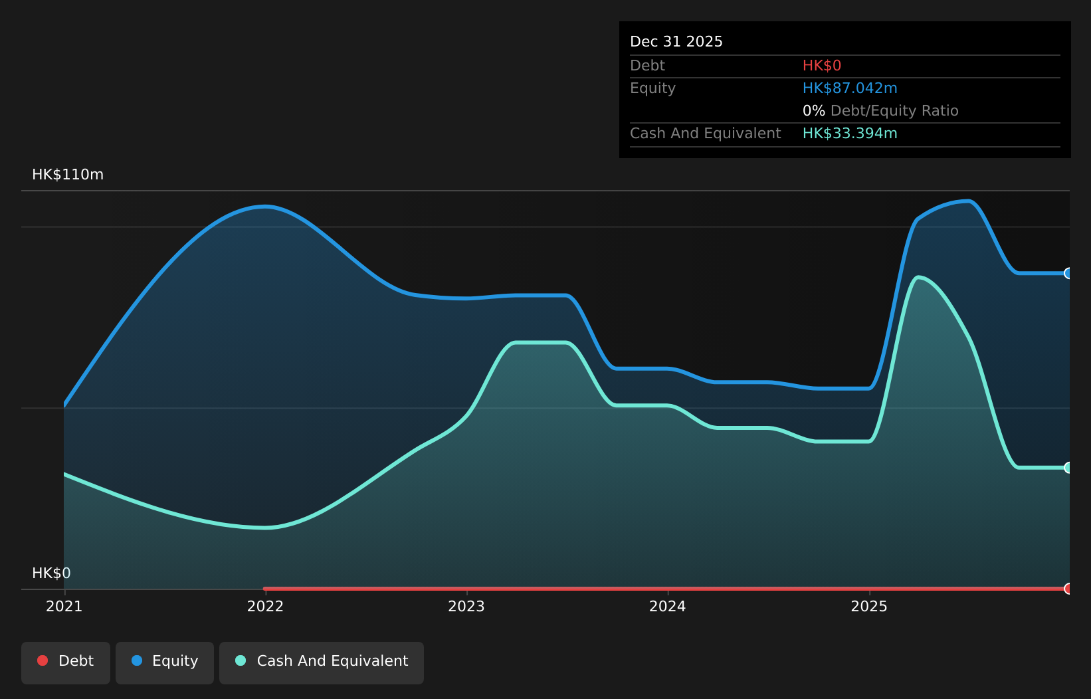
Task: Toggle the Cash And Equivalent legend button
Action: coord(322,662)
